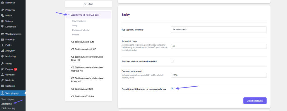The width and height of the screenshot is (287, 111).
Task: Click the Nastavení settings icon
Action: pyautogui.click(x=3, y=86)
